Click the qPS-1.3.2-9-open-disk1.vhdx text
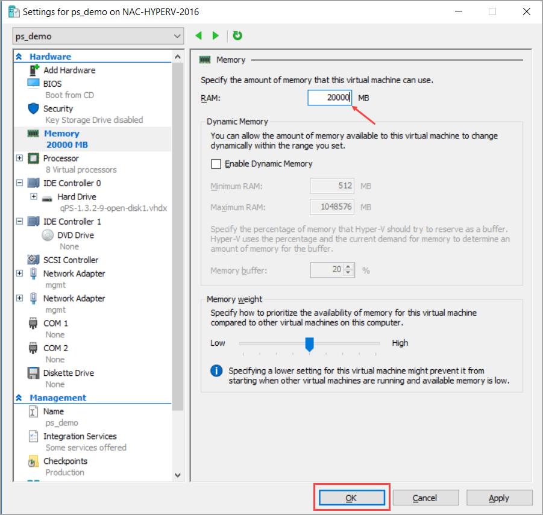This screenshot has height=515, width=543. [x=113, y=208]
